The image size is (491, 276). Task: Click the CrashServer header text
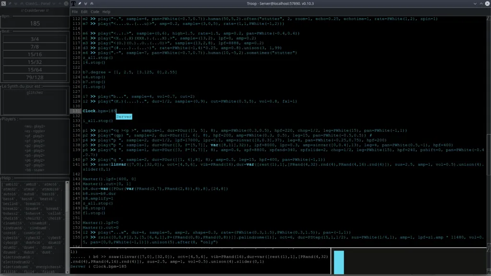[35, 11]
